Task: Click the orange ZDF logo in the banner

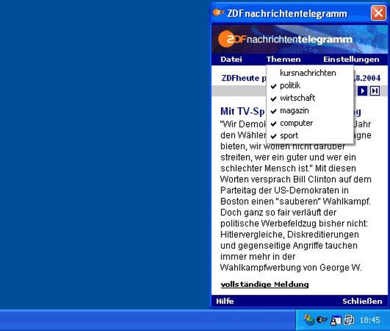Action: [x=232, y=39]
